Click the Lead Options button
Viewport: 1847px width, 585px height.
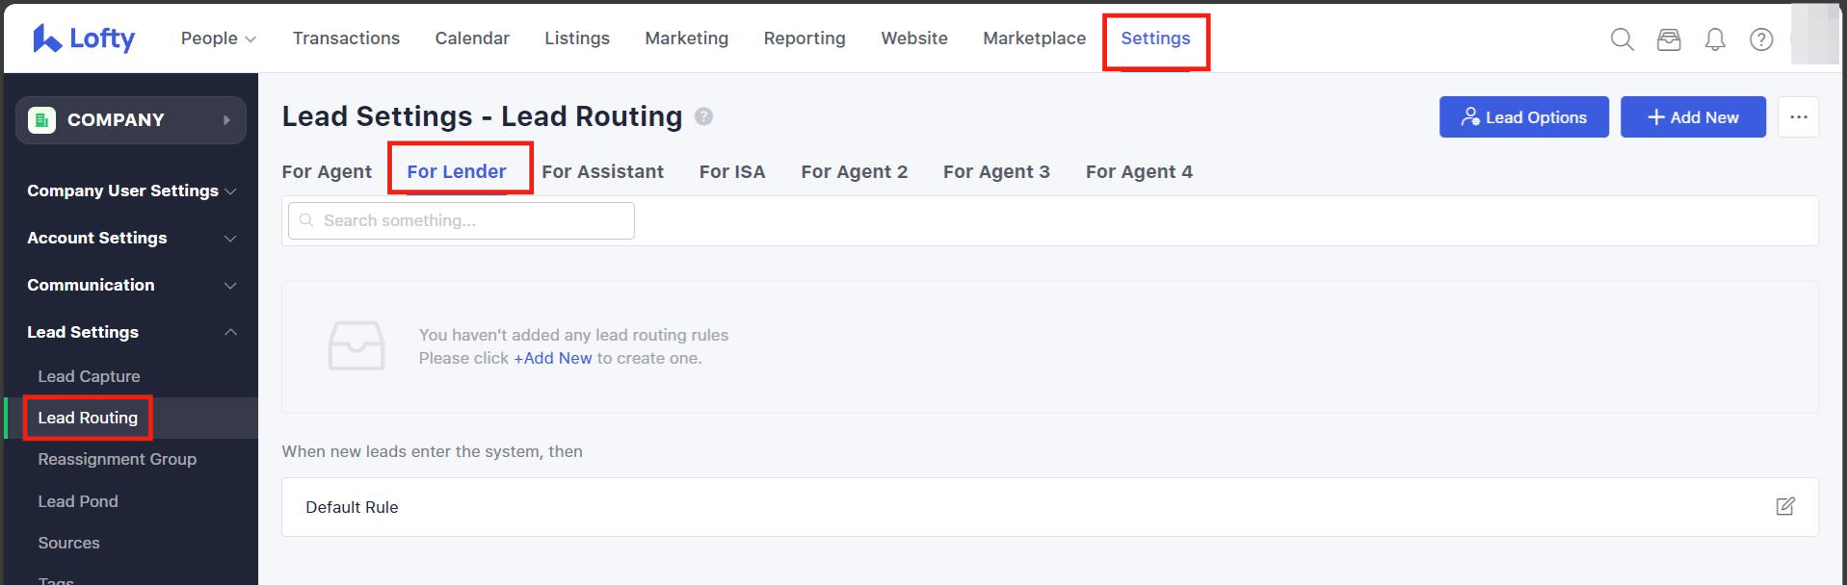(1523, 117)
